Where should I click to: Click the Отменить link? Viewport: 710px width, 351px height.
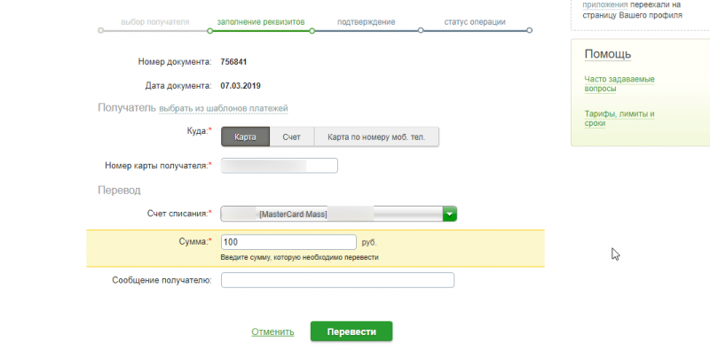click(272, 332)
